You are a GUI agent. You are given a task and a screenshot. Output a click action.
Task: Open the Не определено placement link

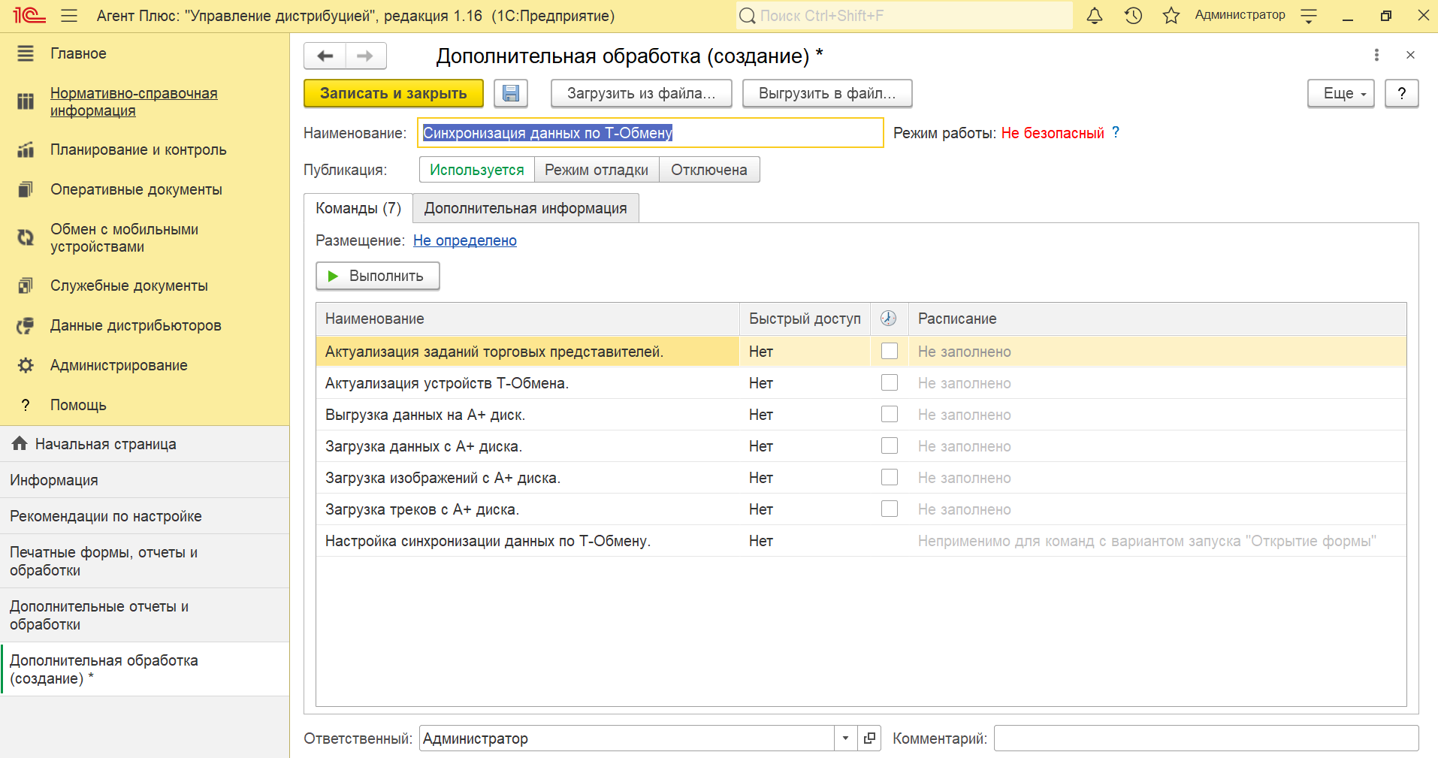(465, 240)
